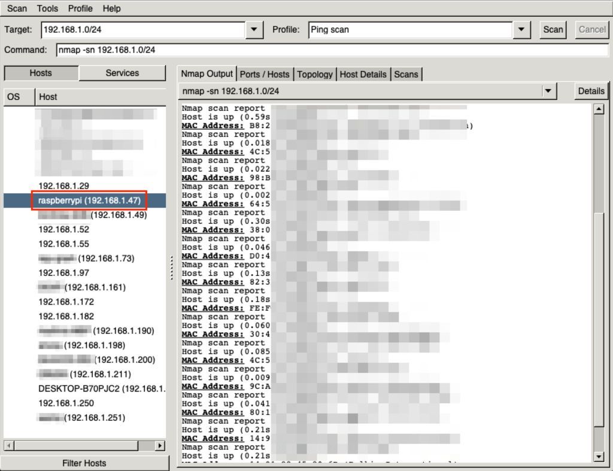Expand the Target dropdown arrow
Screen dimensions: 613x471
coord(254,30)
